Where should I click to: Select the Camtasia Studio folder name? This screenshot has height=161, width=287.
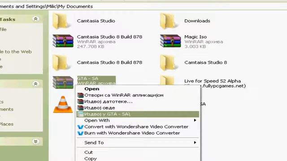point(96,21)
